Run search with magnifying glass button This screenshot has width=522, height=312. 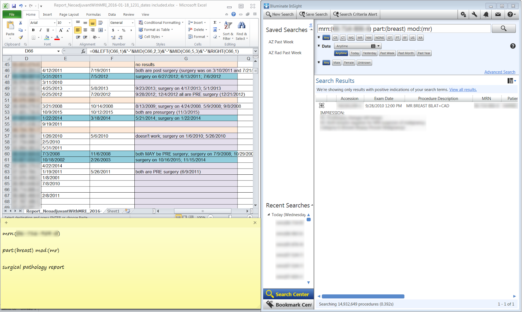(x=504, y=29)
